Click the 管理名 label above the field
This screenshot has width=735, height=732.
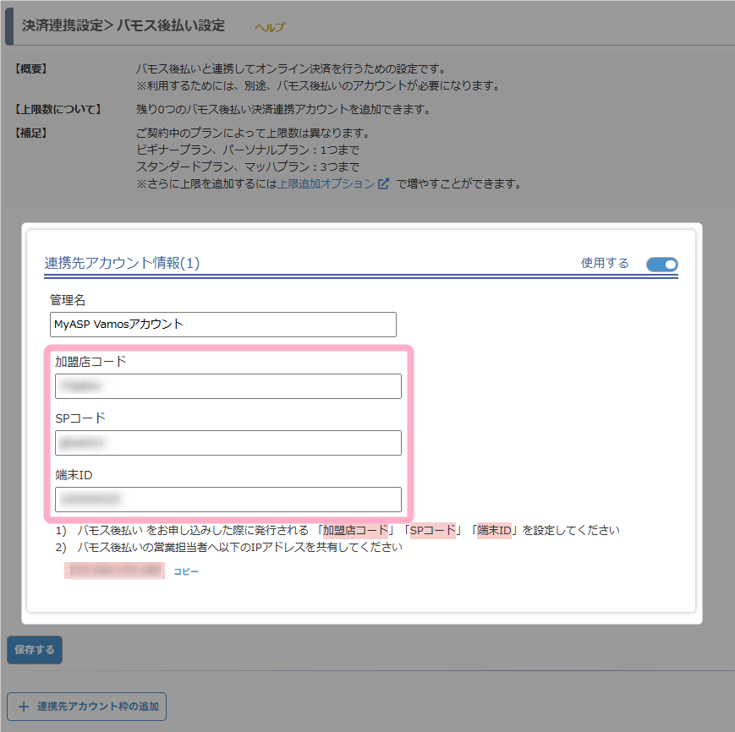coord(68,300)
